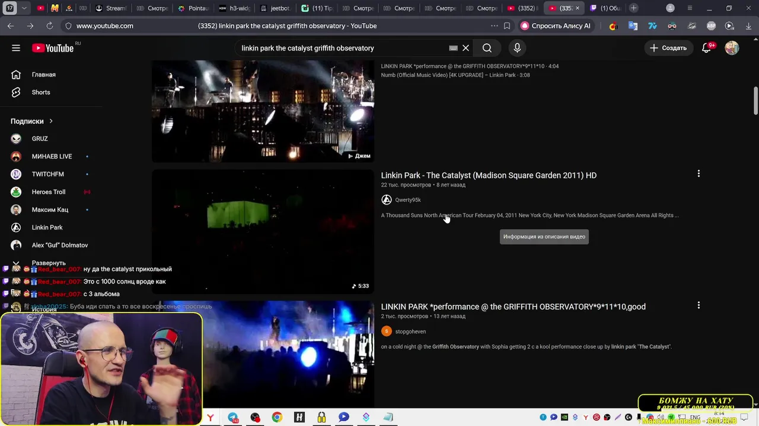Switch to the Streamlabs tab
This screenshot has height=426, width=759.
111,8
